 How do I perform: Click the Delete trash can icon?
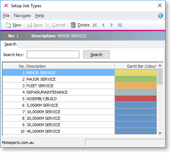(x=73, y=25)
